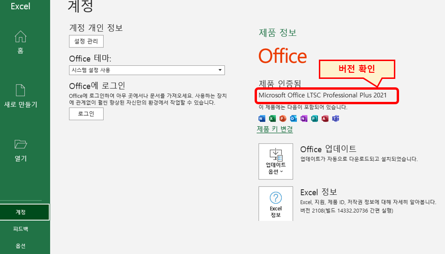
Task: Go to 홈 (Home) in sidebar
Action: pos(20,42)
